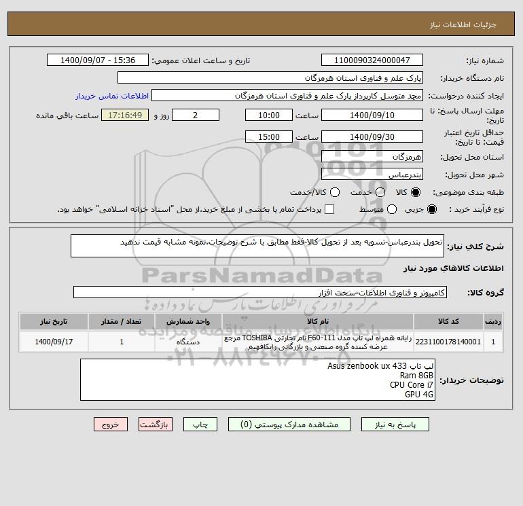Click the delivery city field بندرعباس
Viewport: 523px width, 506px height.
pos(372,174)
